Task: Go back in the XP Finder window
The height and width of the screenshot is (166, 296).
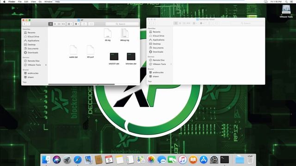Action: (25, 24)
